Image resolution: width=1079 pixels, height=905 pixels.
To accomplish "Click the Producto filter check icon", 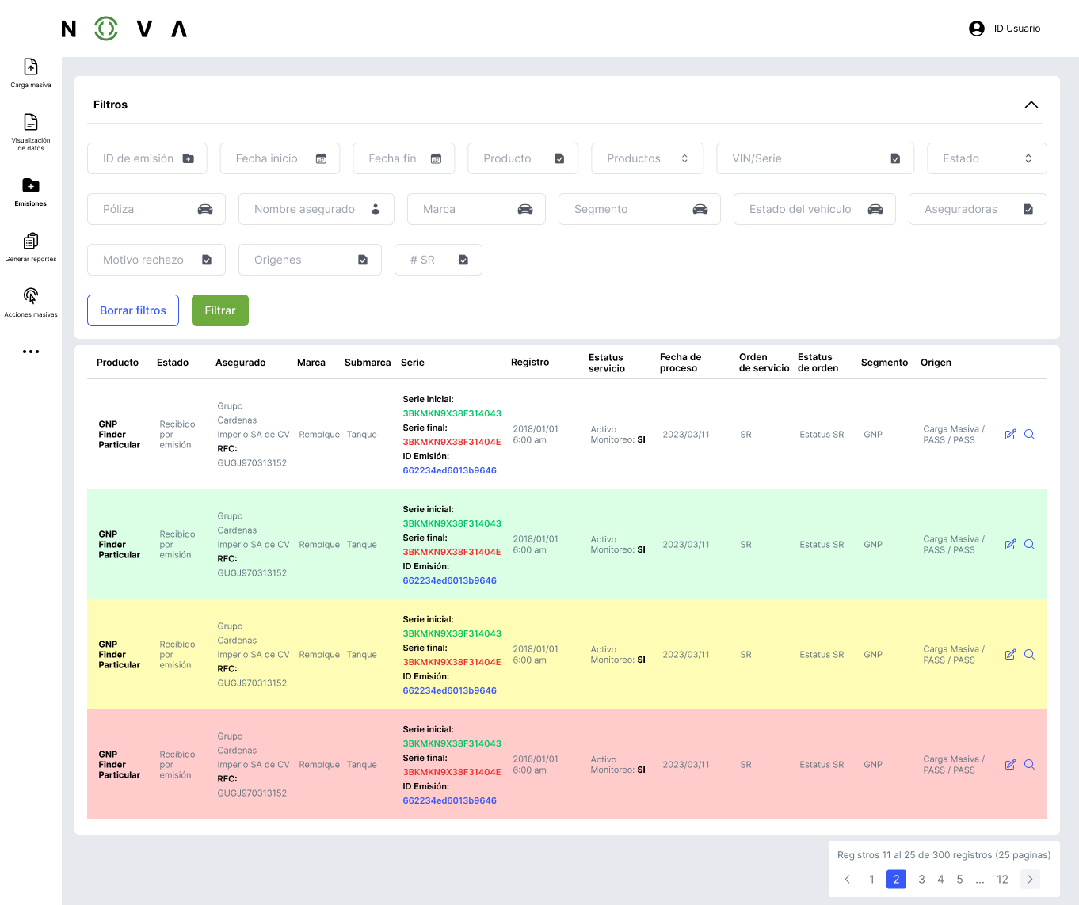I will point(559,158).
